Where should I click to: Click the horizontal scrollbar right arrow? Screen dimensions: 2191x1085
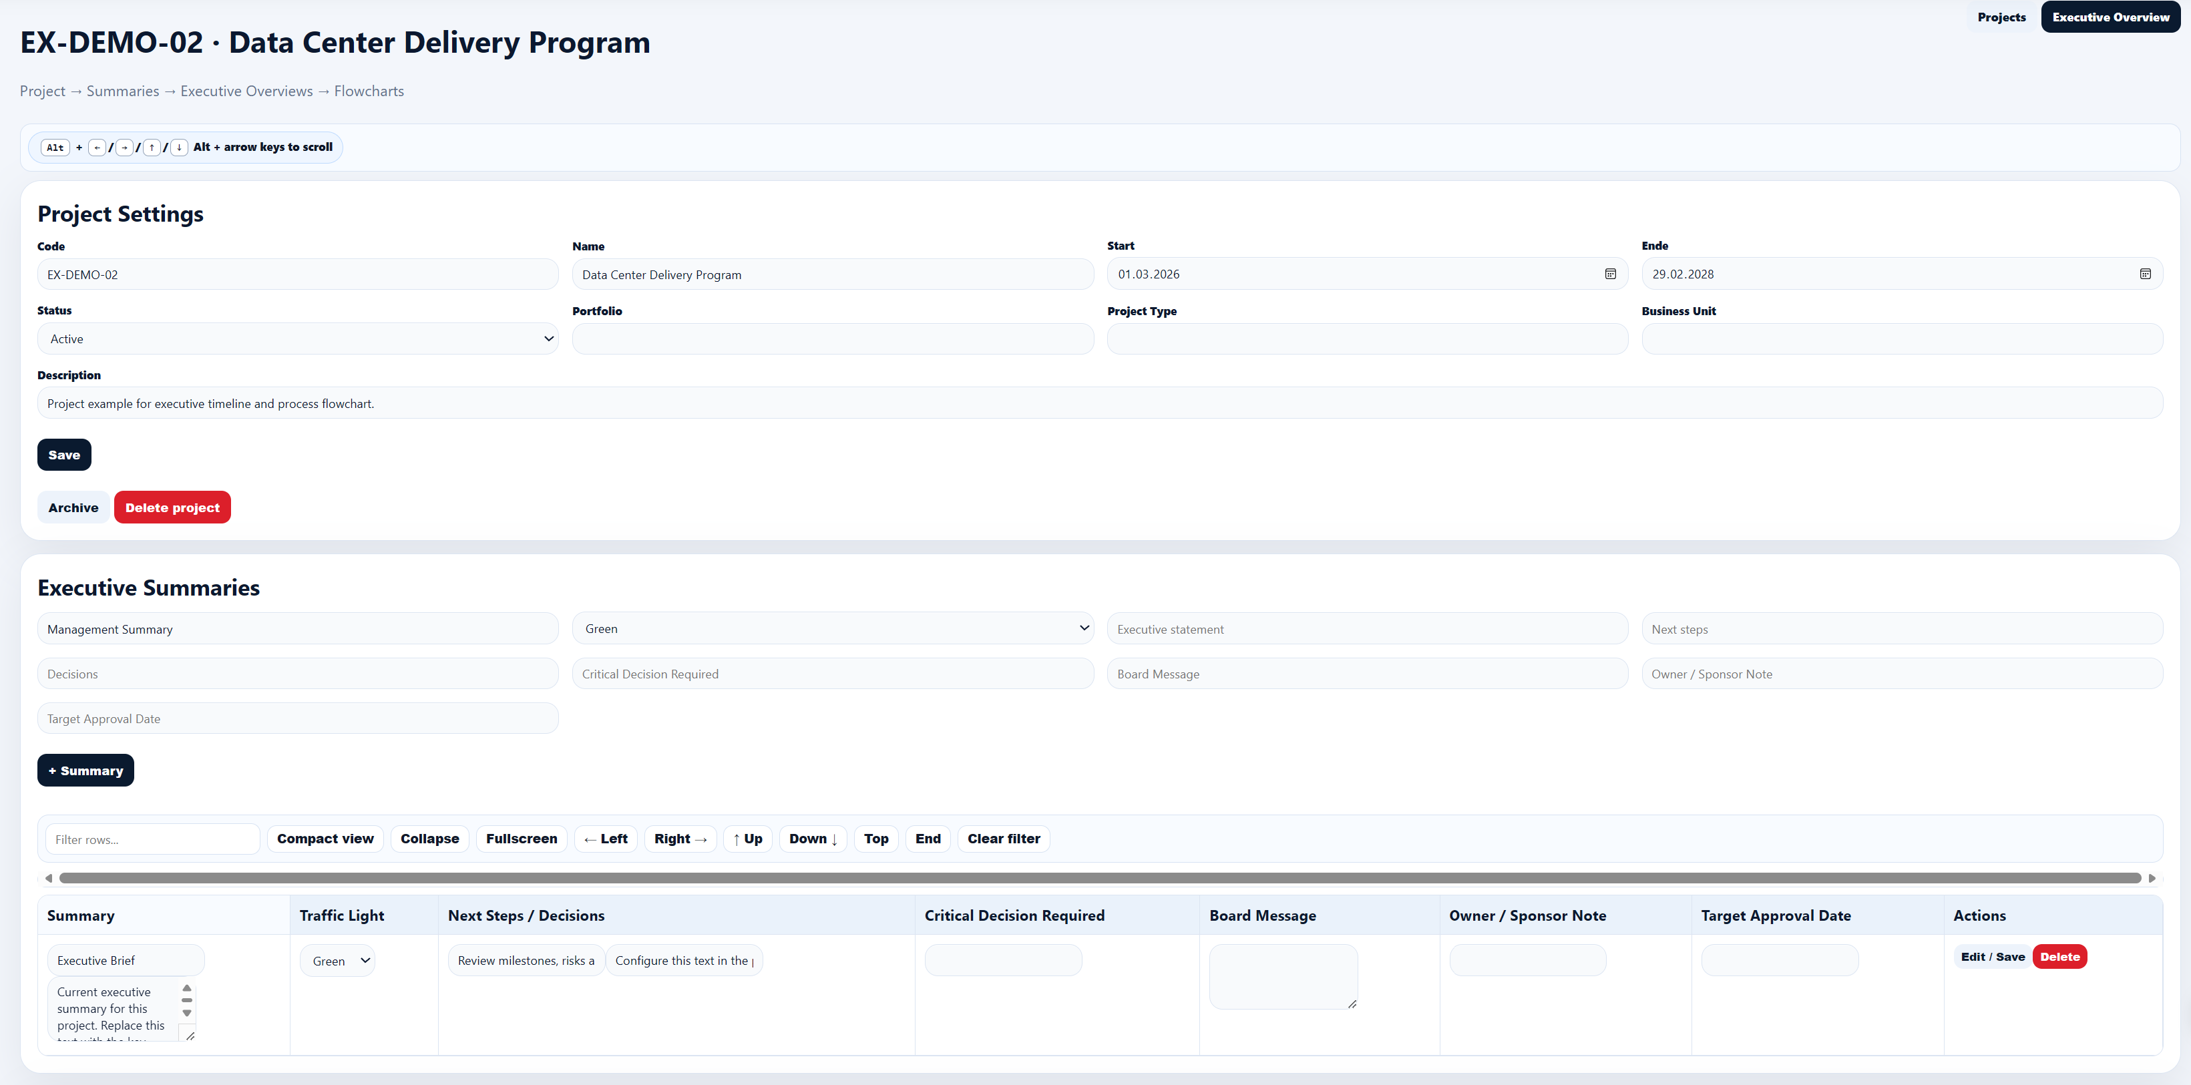tap(2152, 877)
